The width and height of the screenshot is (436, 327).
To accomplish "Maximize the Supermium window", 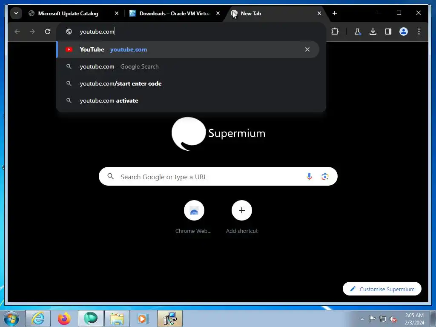I will [x=399, y=13].
